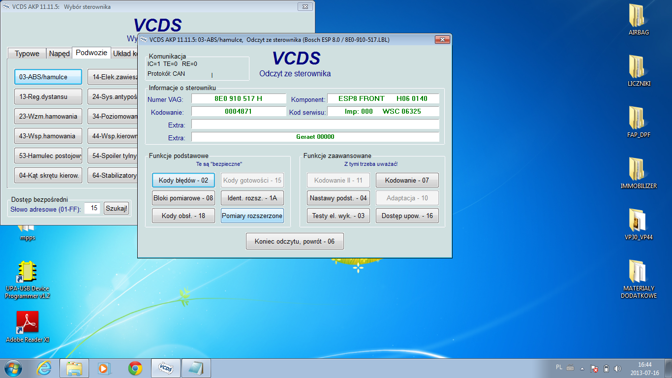
Task: Open the LICZNIKI desktop folder
Action: point(639,71)
